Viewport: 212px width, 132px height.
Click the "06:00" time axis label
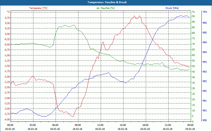click(56, 125)
